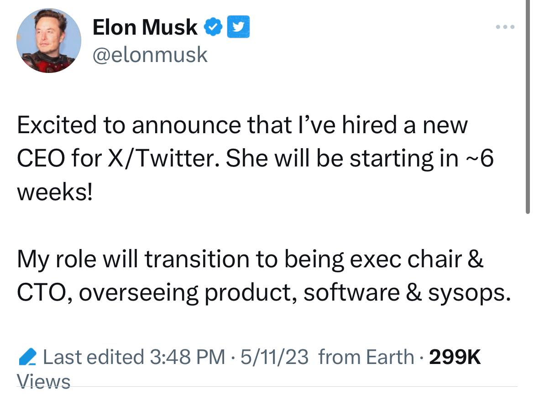Click the edit history pencil icon
Screen dimensions: 534x395
(x=27, y=357)
